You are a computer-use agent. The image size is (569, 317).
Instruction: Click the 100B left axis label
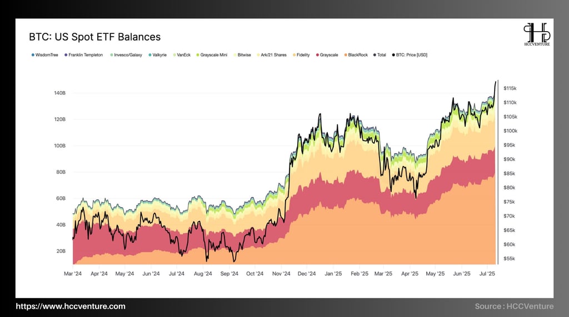pos(60,146)
